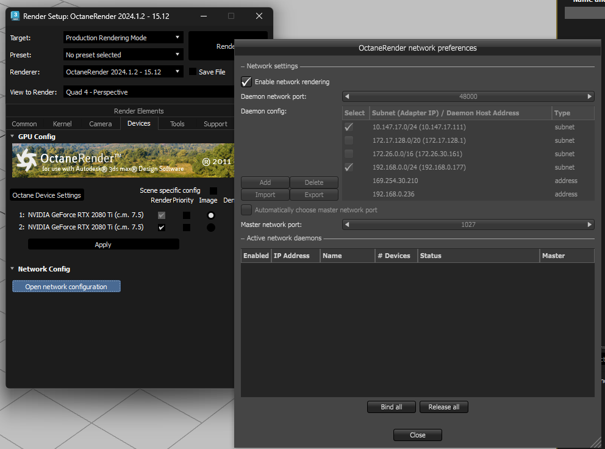This screenshot has height=449, width=605.
Task: Click the Add daemon button
Action: coord(265,182)
